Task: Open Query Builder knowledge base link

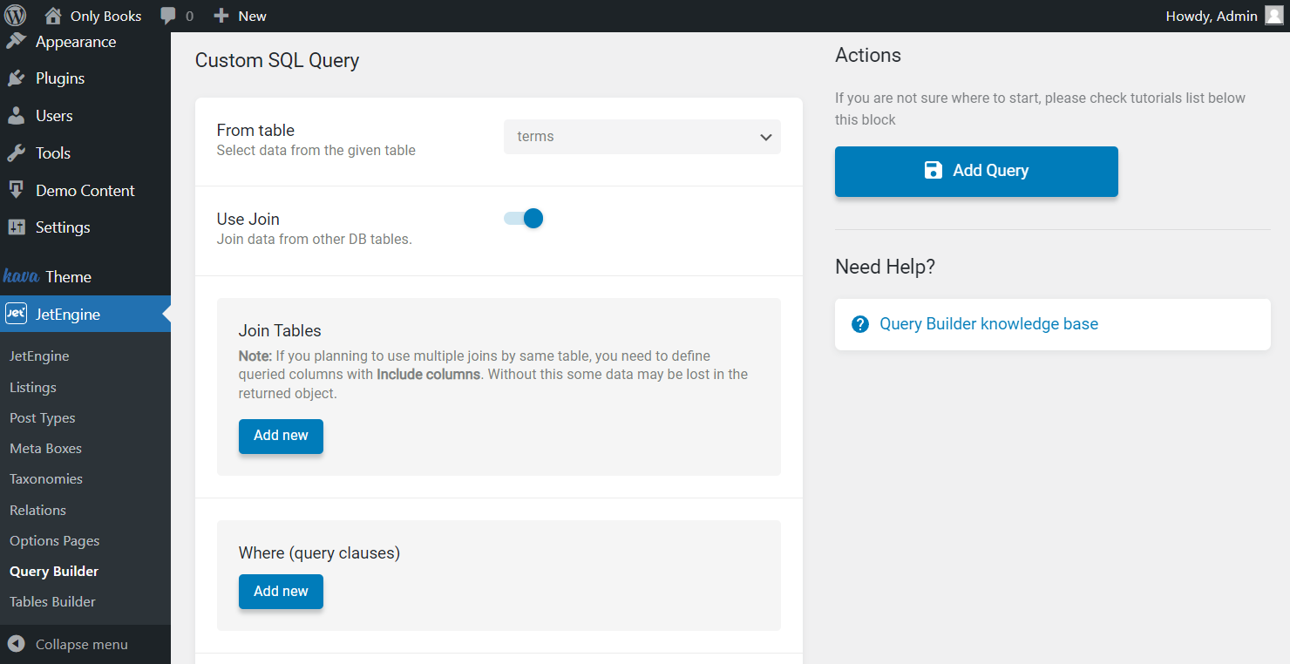Action: (x=988, y=324)
